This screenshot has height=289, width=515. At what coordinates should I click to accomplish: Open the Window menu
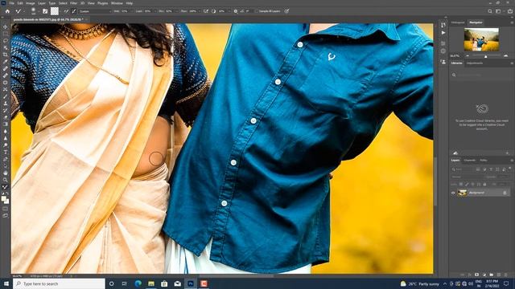pyautogui.click(x=117, y=3)
